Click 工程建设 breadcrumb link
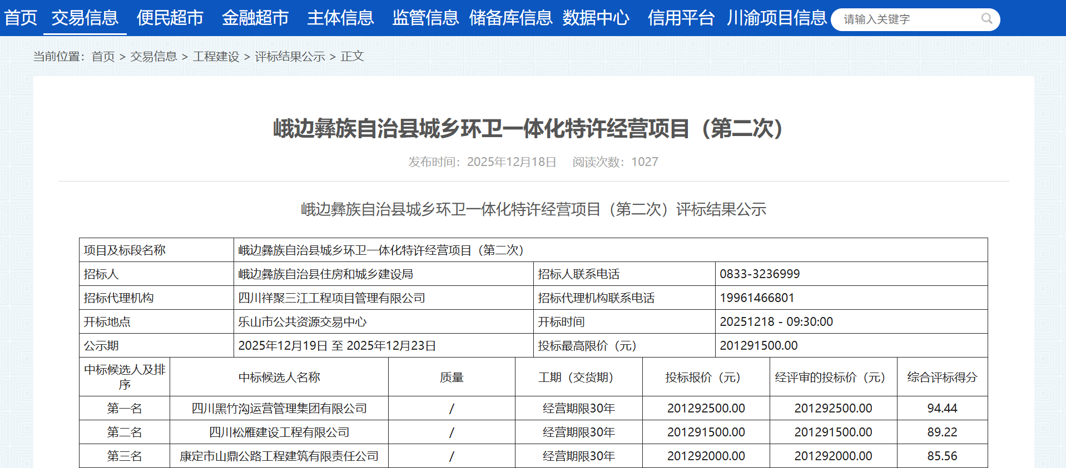The image size is (1066, 468). pyautogui.click(x=216, y=57)
